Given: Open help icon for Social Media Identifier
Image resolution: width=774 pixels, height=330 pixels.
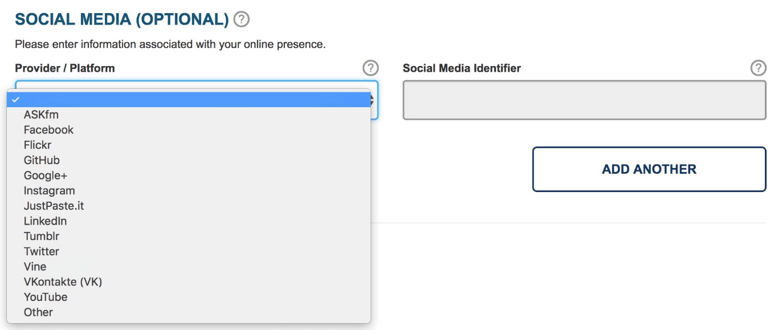Looking at the screenshot, I should coord(758,68).
